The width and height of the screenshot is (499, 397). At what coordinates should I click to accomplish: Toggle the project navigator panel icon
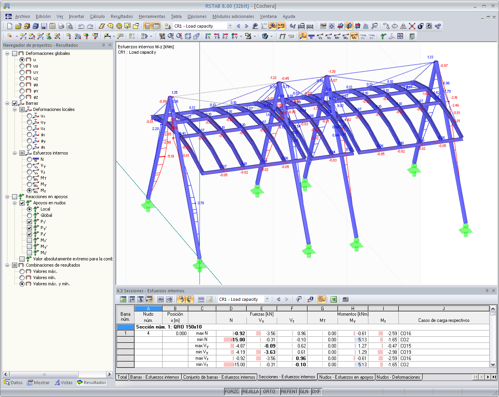(147, 26)
